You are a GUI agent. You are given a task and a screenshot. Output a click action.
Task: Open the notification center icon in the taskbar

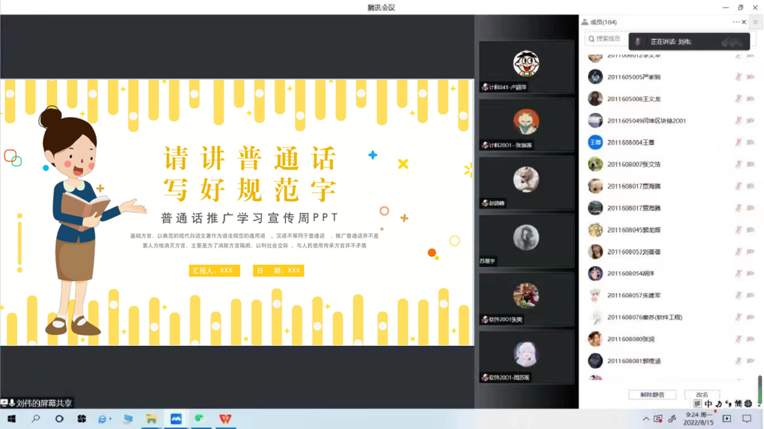click(747, 419)
